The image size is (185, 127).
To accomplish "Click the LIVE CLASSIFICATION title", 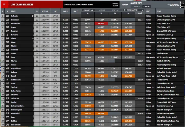I will (22, 5).
